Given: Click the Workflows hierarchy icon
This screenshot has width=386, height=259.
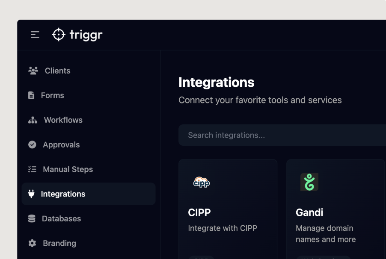Looking at the screenshot, I should tap(33, 120).
